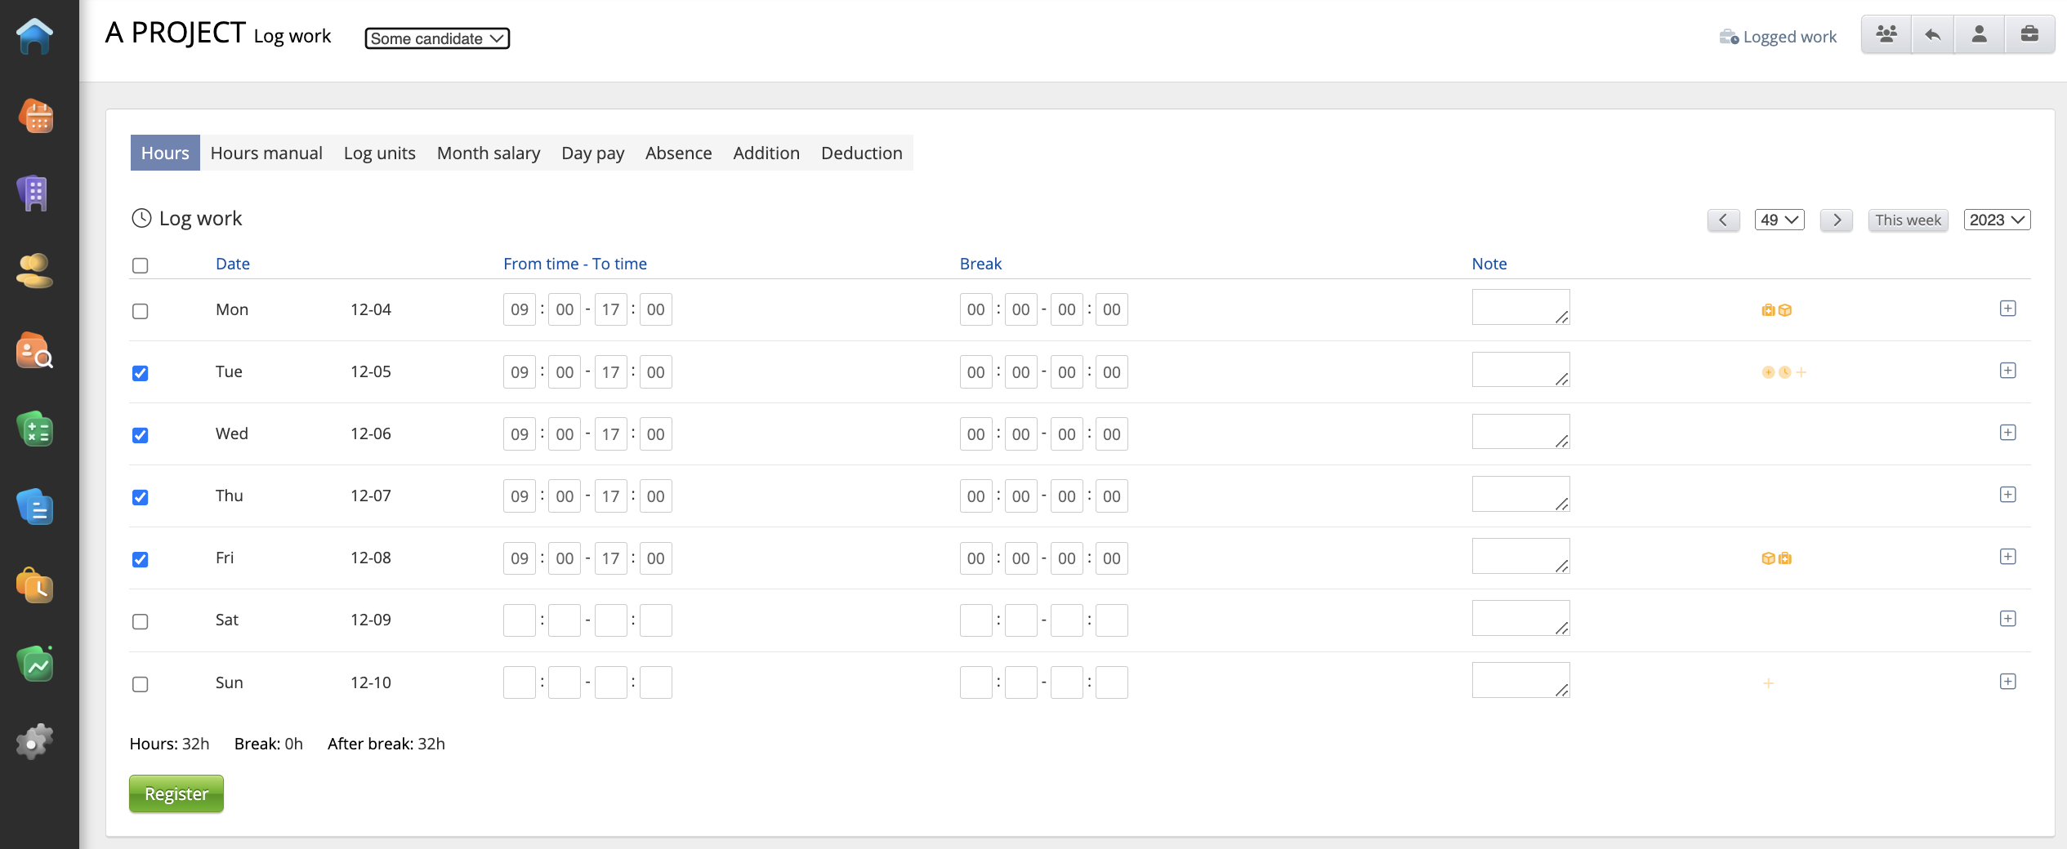
Task: Open the 2023 year dropdown
Action: (1996, 220)
